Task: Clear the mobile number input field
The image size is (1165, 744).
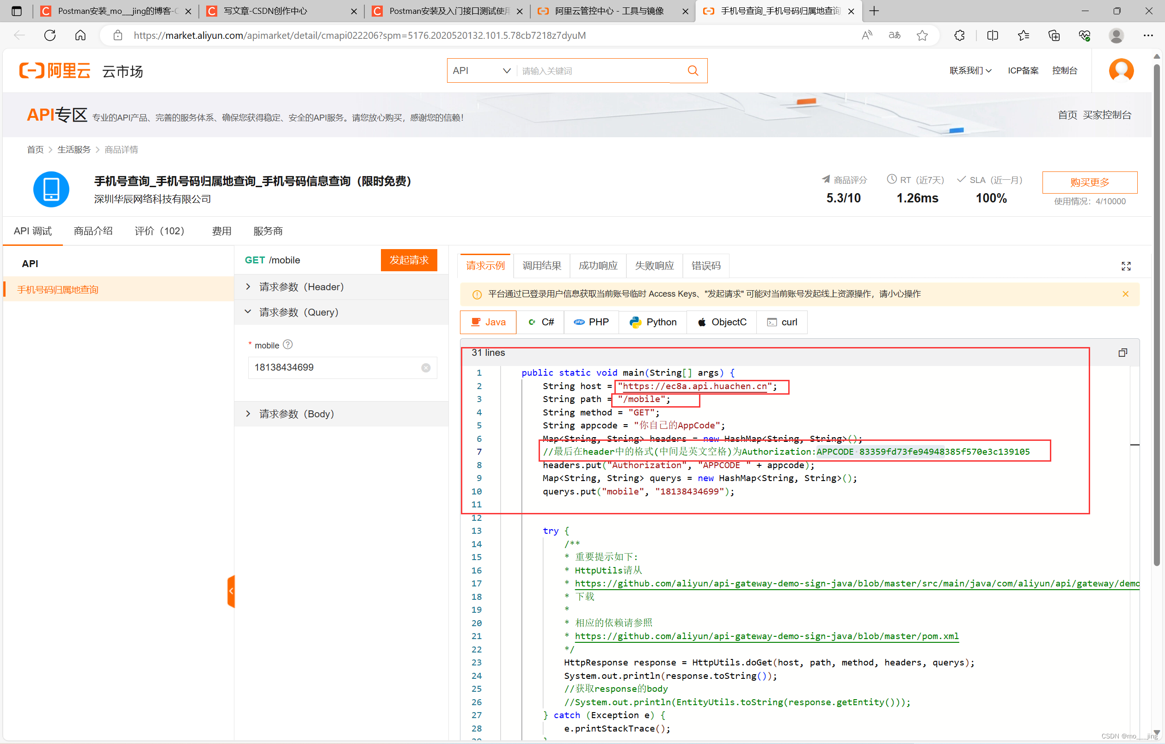Action: 425,368
